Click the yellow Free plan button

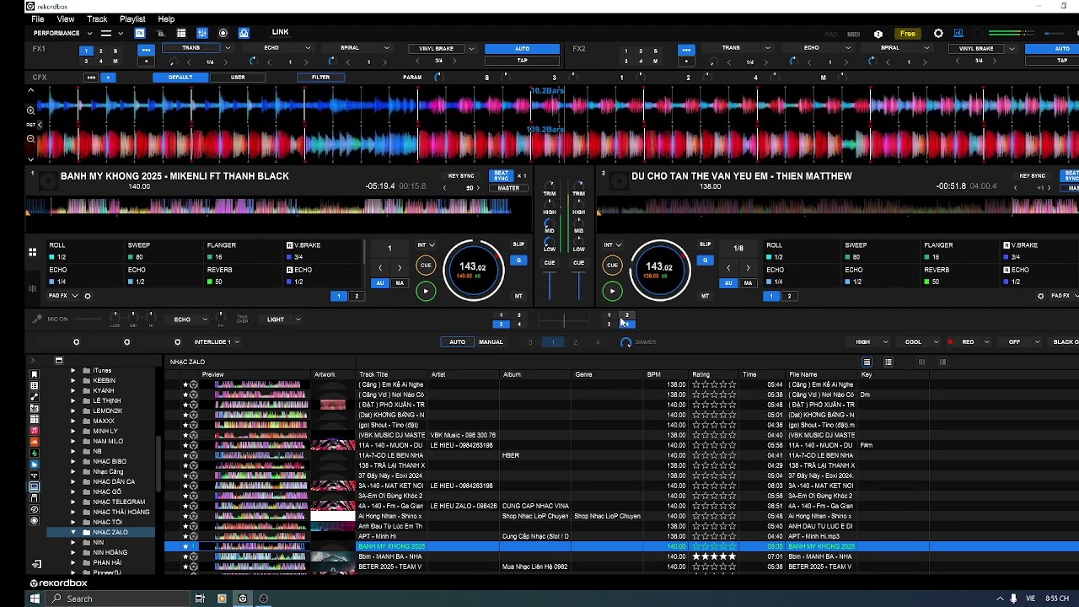[x=908, y=34]
